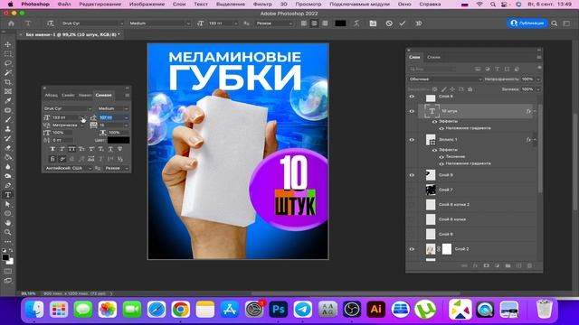The width and height of the screenshot is (579, 325).
Task: Open layer fill Заливка dropdown arrow
Action: coord(538,89)
